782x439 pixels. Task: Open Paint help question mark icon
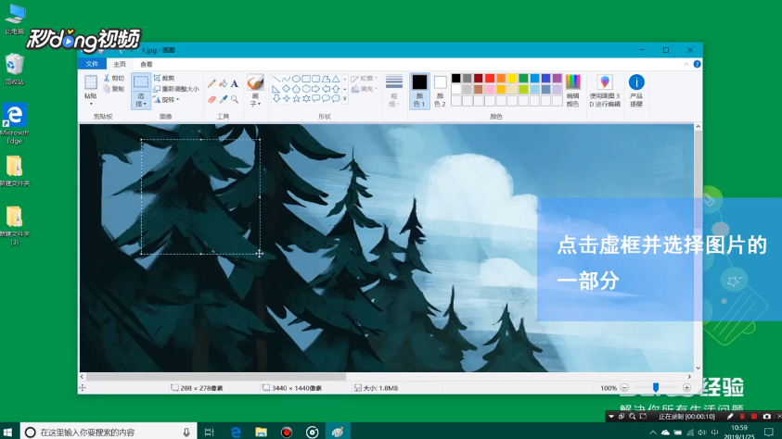click(x=698, y=64)
